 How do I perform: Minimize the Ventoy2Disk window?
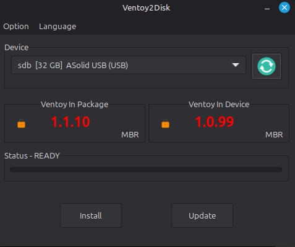pos(267,9)
